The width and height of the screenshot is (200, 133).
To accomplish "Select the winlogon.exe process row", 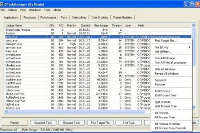I will [x=78, y=44].
